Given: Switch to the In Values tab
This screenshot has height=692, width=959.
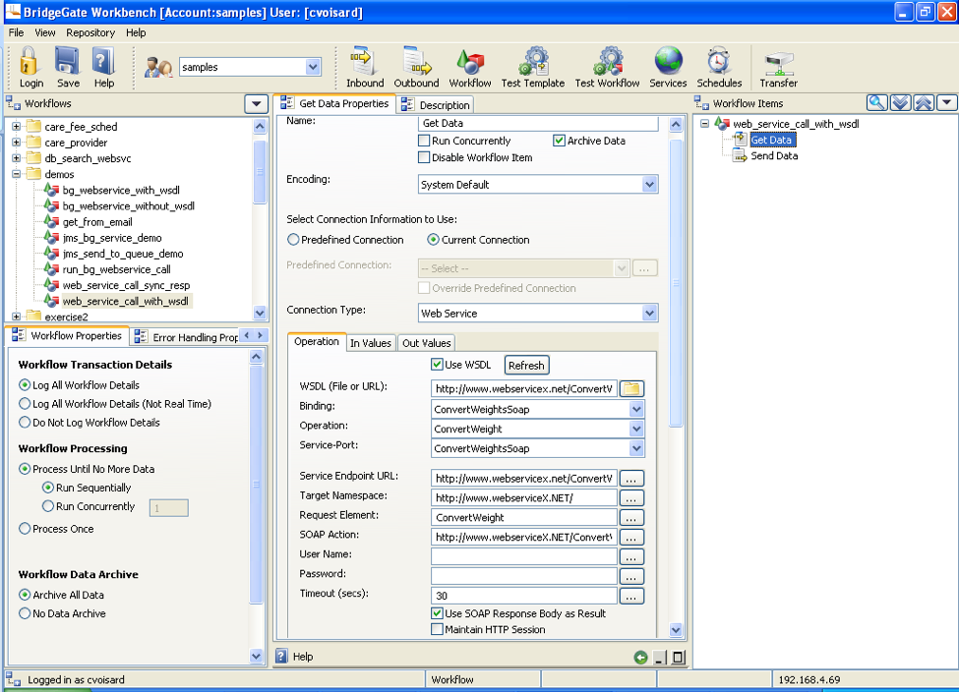Looking at the screenshot, I should pos(370,343).
